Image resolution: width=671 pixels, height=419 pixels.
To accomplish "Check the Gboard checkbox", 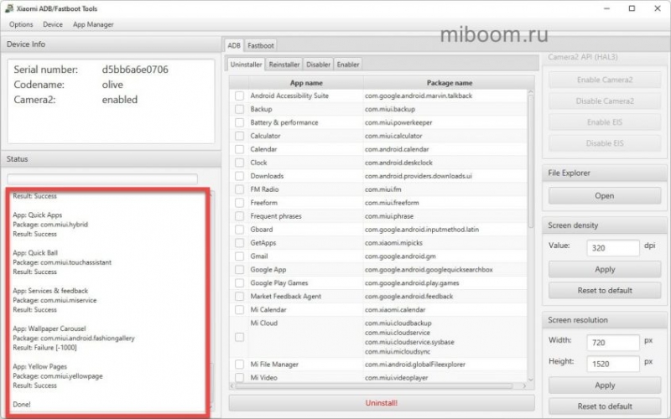I will (240, 229).
